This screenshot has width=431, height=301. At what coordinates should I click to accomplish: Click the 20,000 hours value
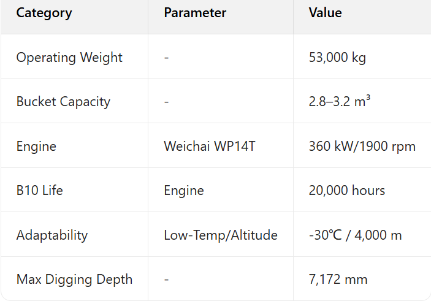pos(347,191)
